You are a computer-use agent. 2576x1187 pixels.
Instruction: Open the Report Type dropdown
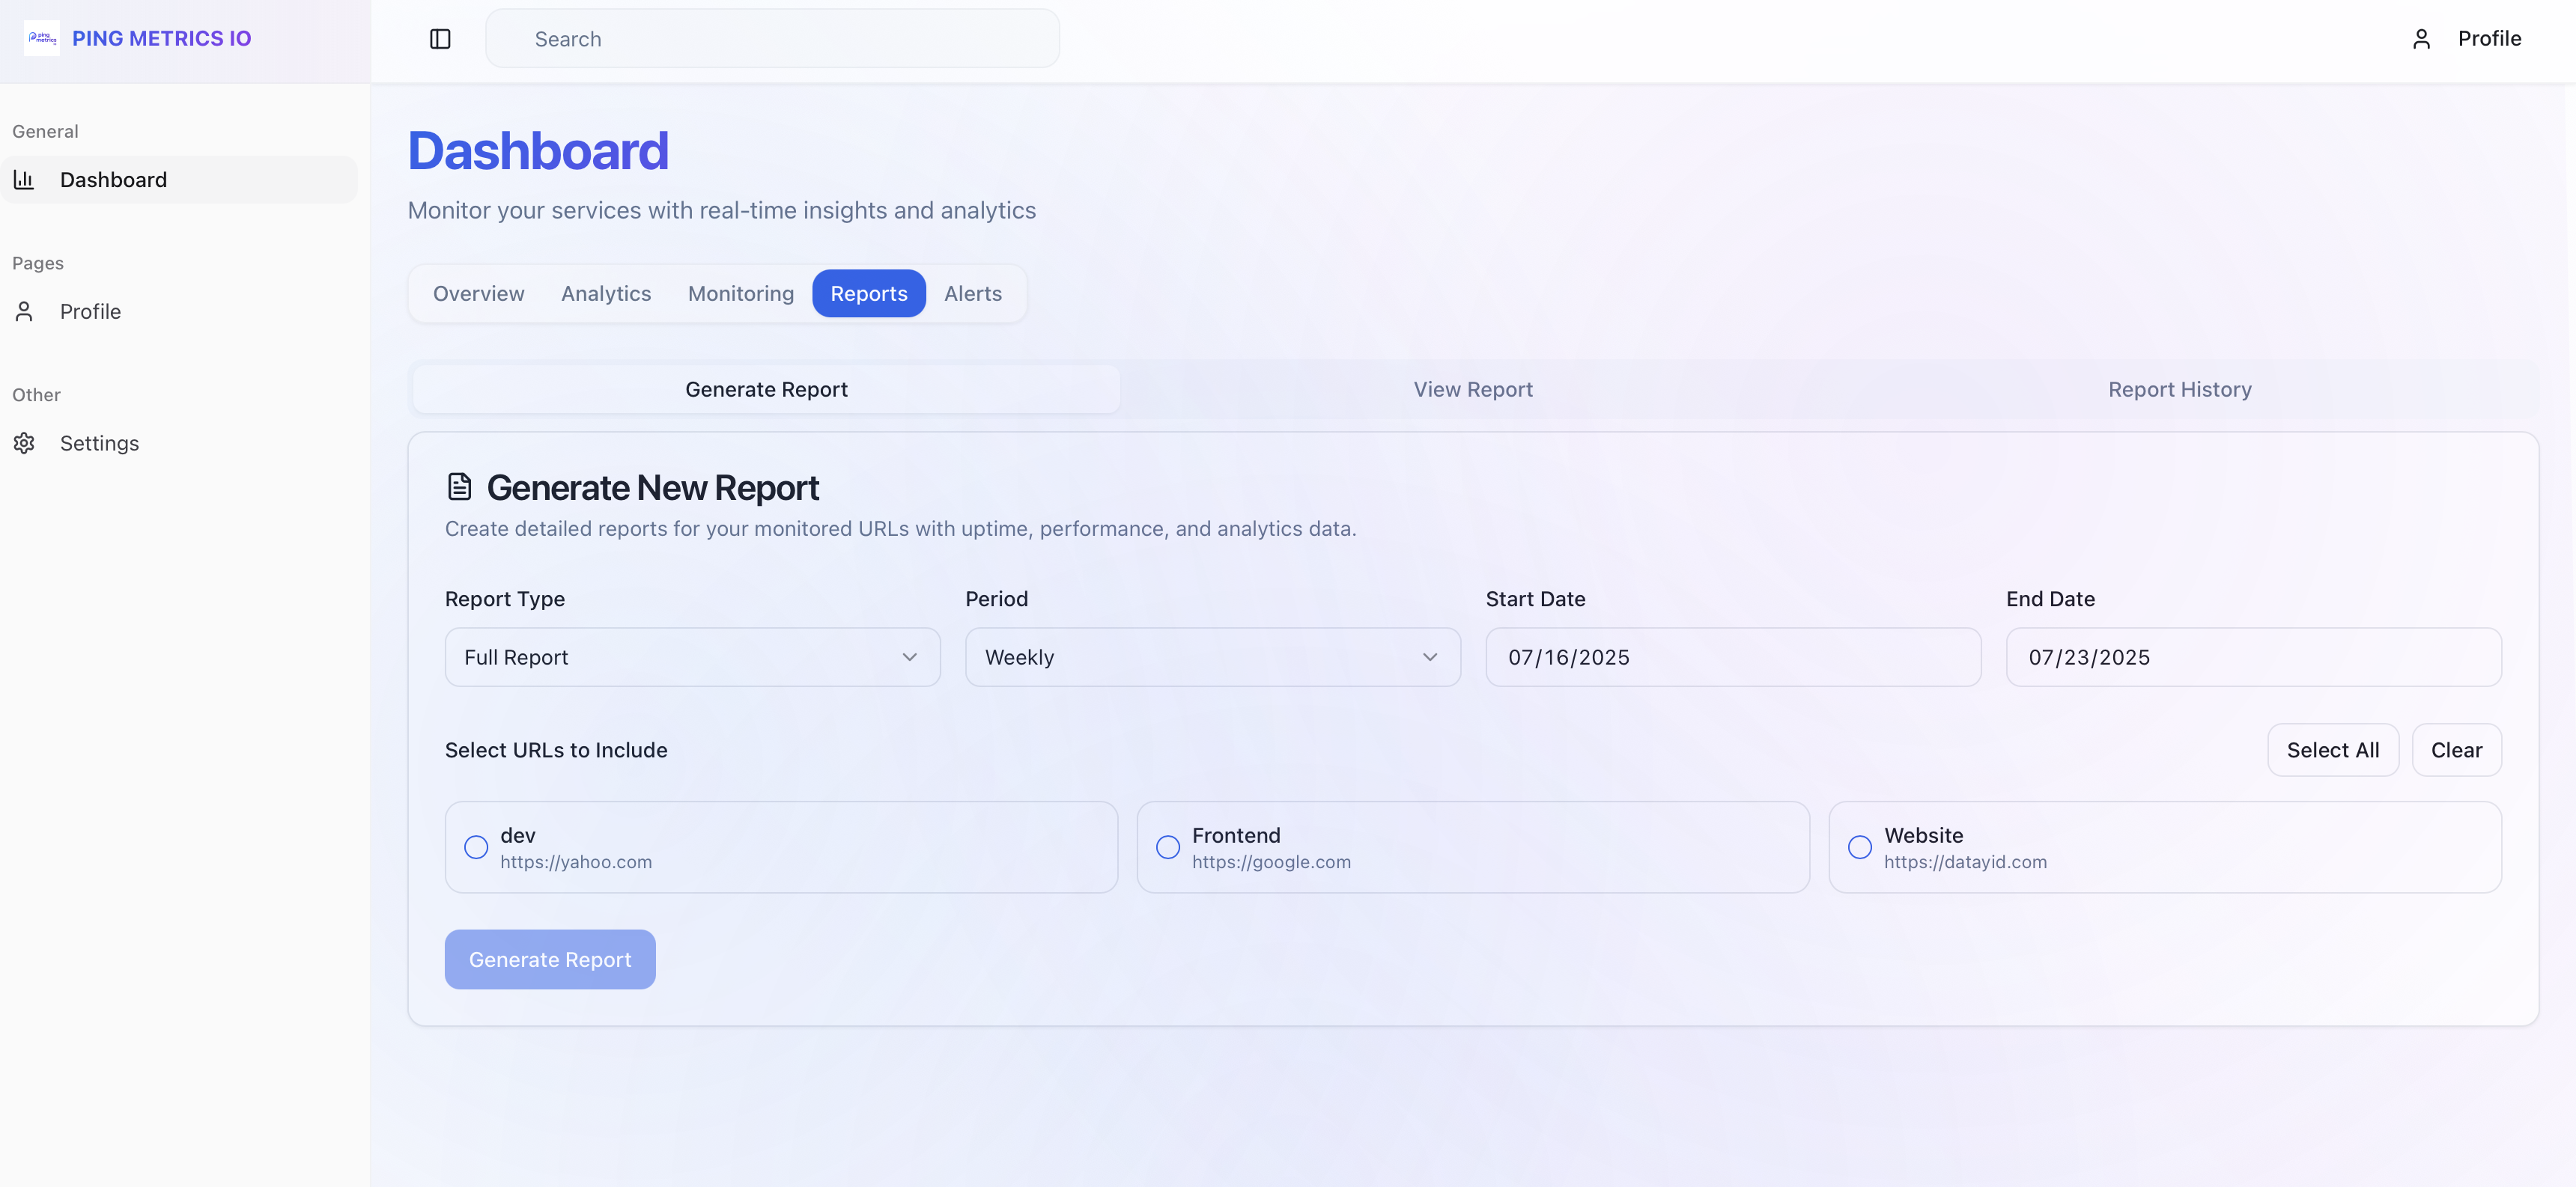(x=692, y=657)
